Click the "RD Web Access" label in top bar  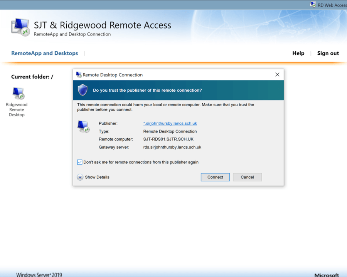tap(332, 5)
